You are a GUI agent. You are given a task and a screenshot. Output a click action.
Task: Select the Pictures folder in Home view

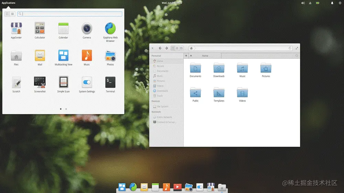tap(266, 70)
